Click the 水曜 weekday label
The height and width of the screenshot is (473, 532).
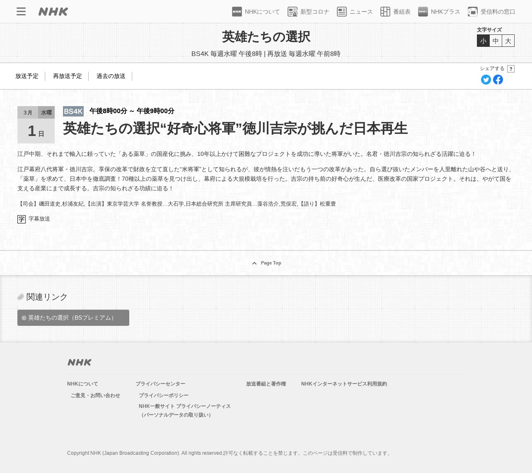pyautogui.click(x=46, y=112)
